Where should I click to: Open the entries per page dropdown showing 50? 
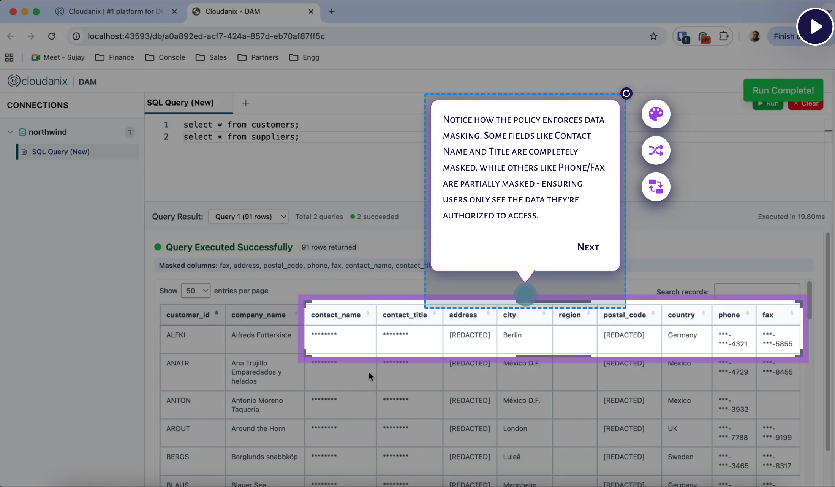click(x=195, y=291)
